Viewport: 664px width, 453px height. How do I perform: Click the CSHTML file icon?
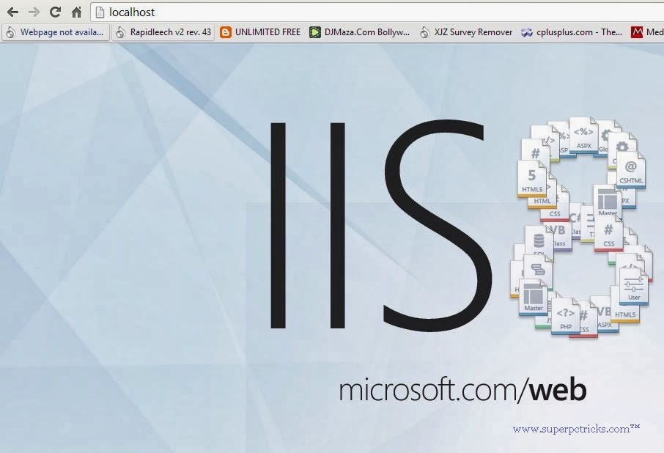pyautogui.click(x=631, y=170)
